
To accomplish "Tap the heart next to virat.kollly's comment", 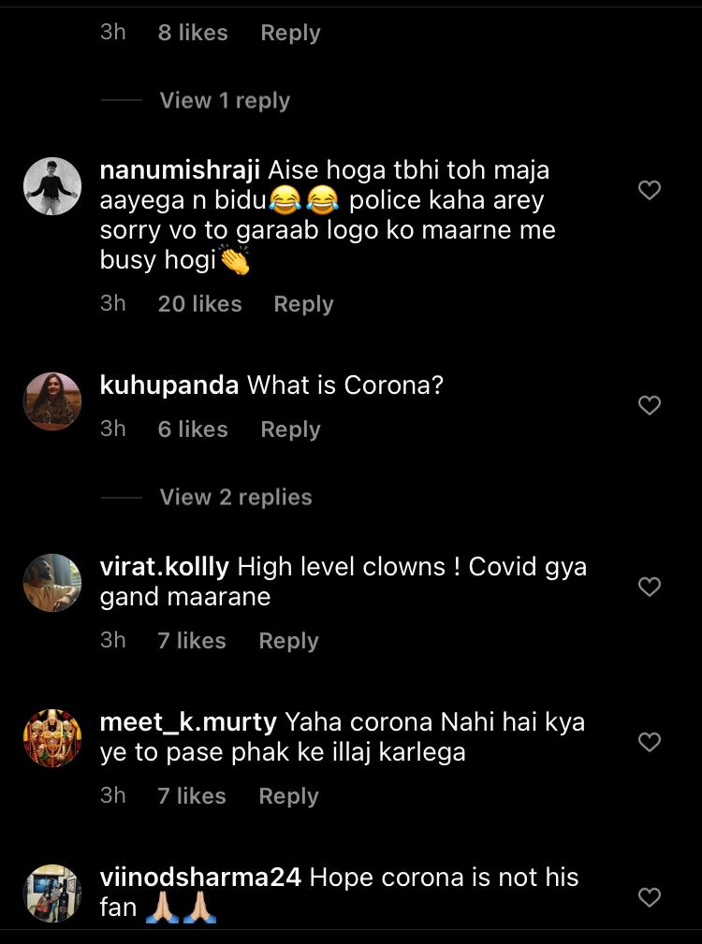I will point(651,587).
